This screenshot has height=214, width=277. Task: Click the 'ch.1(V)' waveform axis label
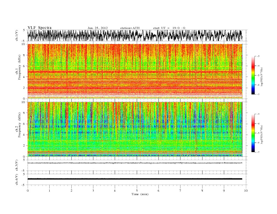pyautogui.click(x=17, y=36)
